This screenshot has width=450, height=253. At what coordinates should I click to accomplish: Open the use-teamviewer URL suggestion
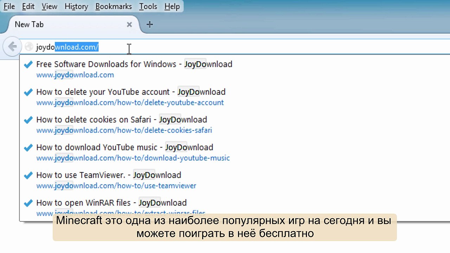[x=116, y=186]
